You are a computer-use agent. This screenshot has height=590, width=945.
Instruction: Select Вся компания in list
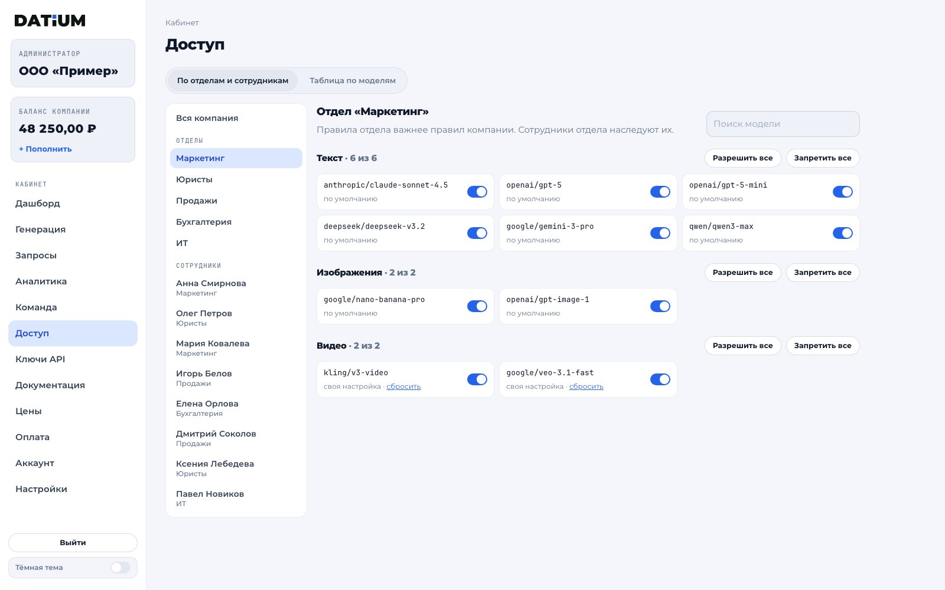click(x=236, y=118)
